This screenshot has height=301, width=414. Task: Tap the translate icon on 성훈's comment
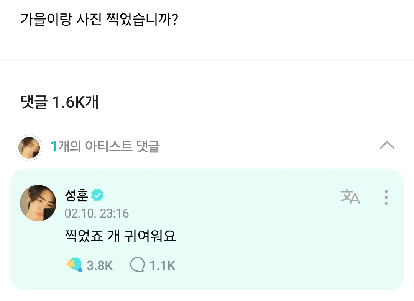click(350, 197)
